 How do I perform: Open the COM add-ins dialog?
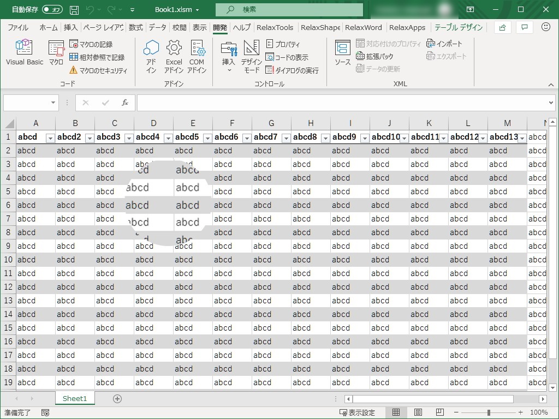(198, 57)
